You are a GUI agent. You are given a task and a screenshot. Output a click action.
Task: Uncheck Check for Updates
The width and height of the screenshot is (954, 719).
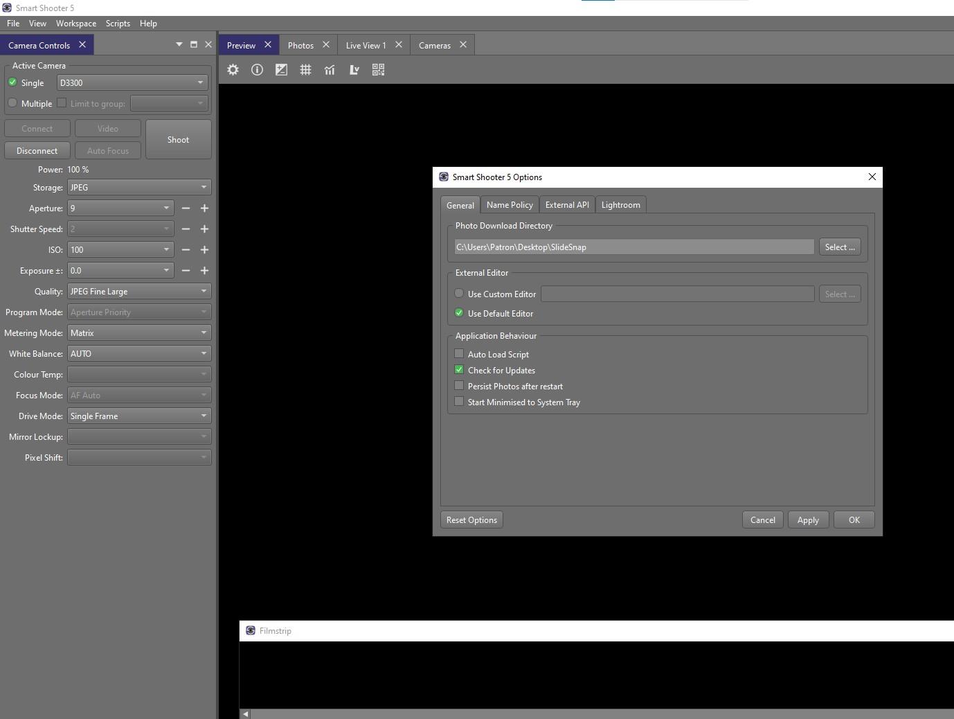[459, 370]
